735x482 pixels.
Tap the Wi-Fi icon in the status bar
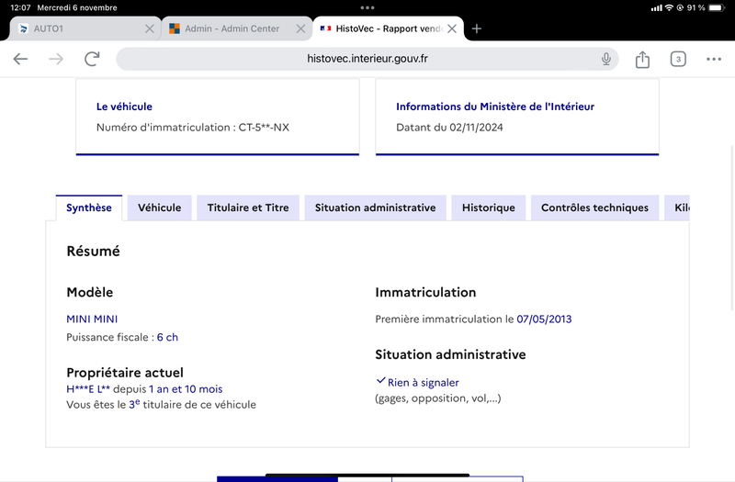(x=669, y=7)
